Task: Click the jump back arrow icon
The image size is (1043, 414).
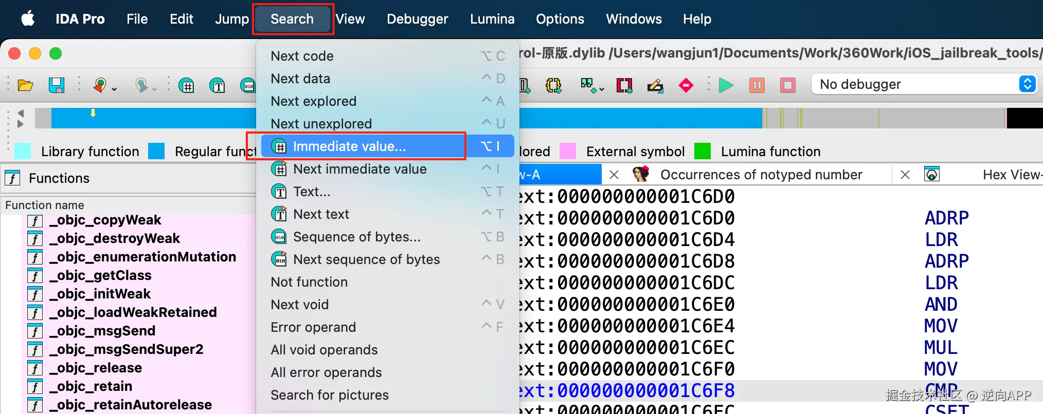Action: pyautogui.click(x=100, y=85)
